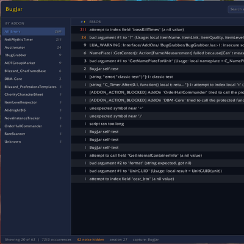Open the 'ccsr_btn' nil value error
The height and width of the screenshot is (244, 244).
[157, 179]
